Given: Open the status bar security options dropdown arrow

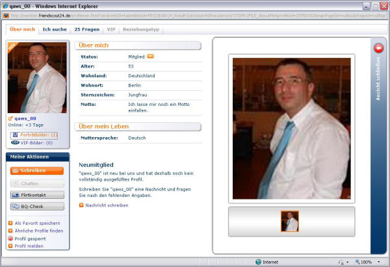Looking at the screenshot, I should click(348, 262).
